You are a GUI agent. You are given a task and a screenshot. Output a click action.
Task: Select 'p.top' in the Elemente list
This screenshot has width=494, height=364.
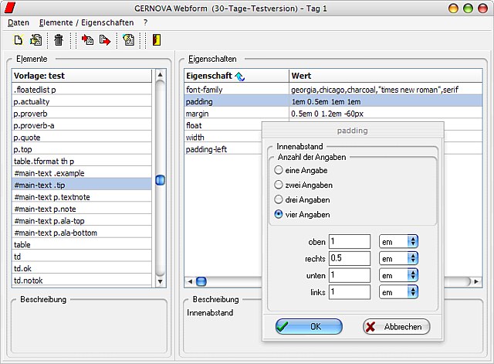coord(82,149)
